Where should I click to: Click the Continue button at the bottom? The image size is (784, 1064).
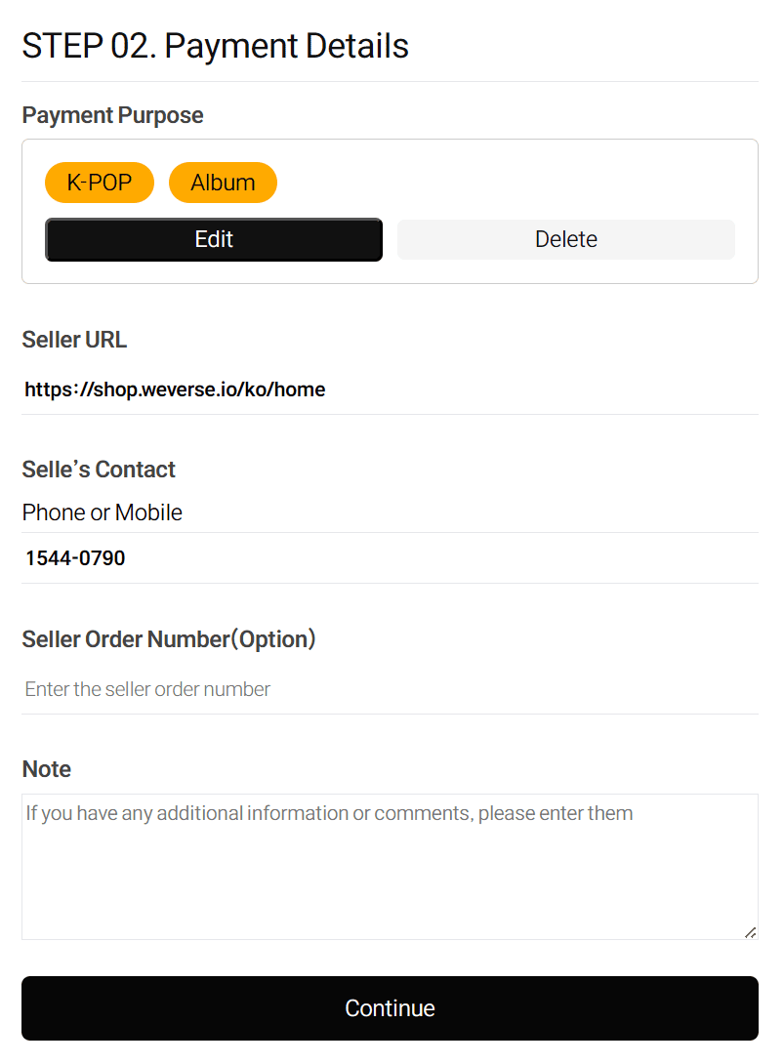[390, 1007]
